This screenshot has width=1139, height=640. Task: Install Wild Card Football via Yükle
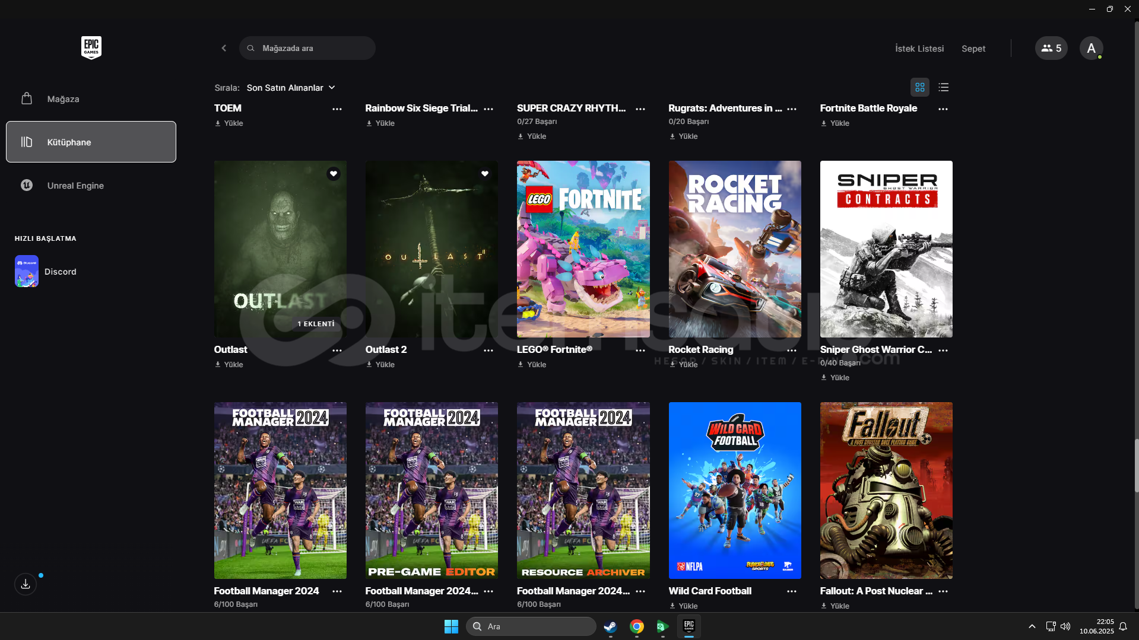pyautogui.click(x=684, y=606)
